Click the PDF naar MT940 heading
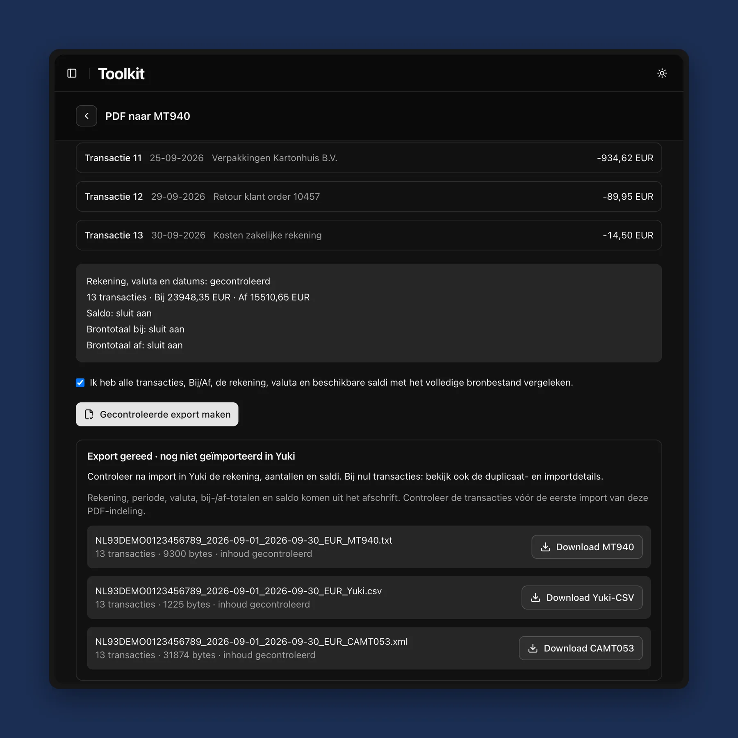 point(148,116)
